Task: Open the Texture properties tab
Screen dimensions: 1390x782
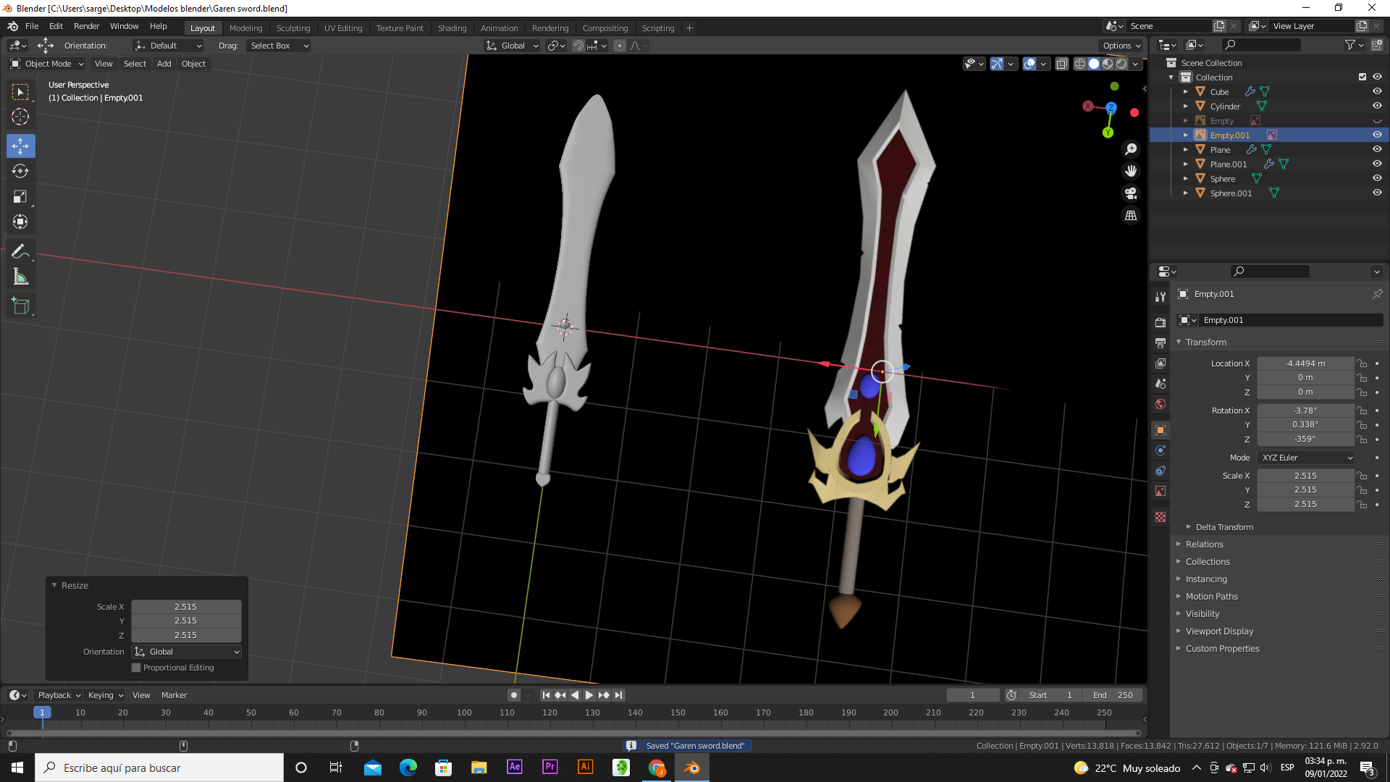Action: (1161, 517)
